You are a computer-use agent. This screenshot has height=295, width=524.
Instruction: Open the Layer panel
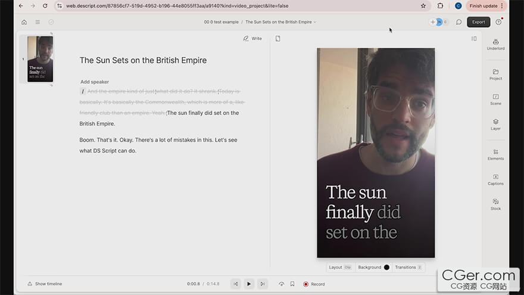coord(495,125)
